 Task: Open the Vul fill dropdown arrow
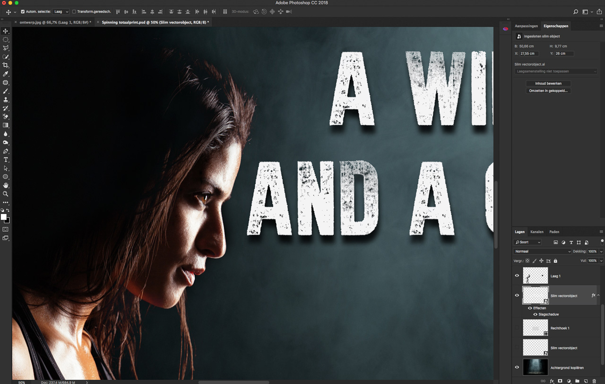pyautogui.click(x=601, y=261)
